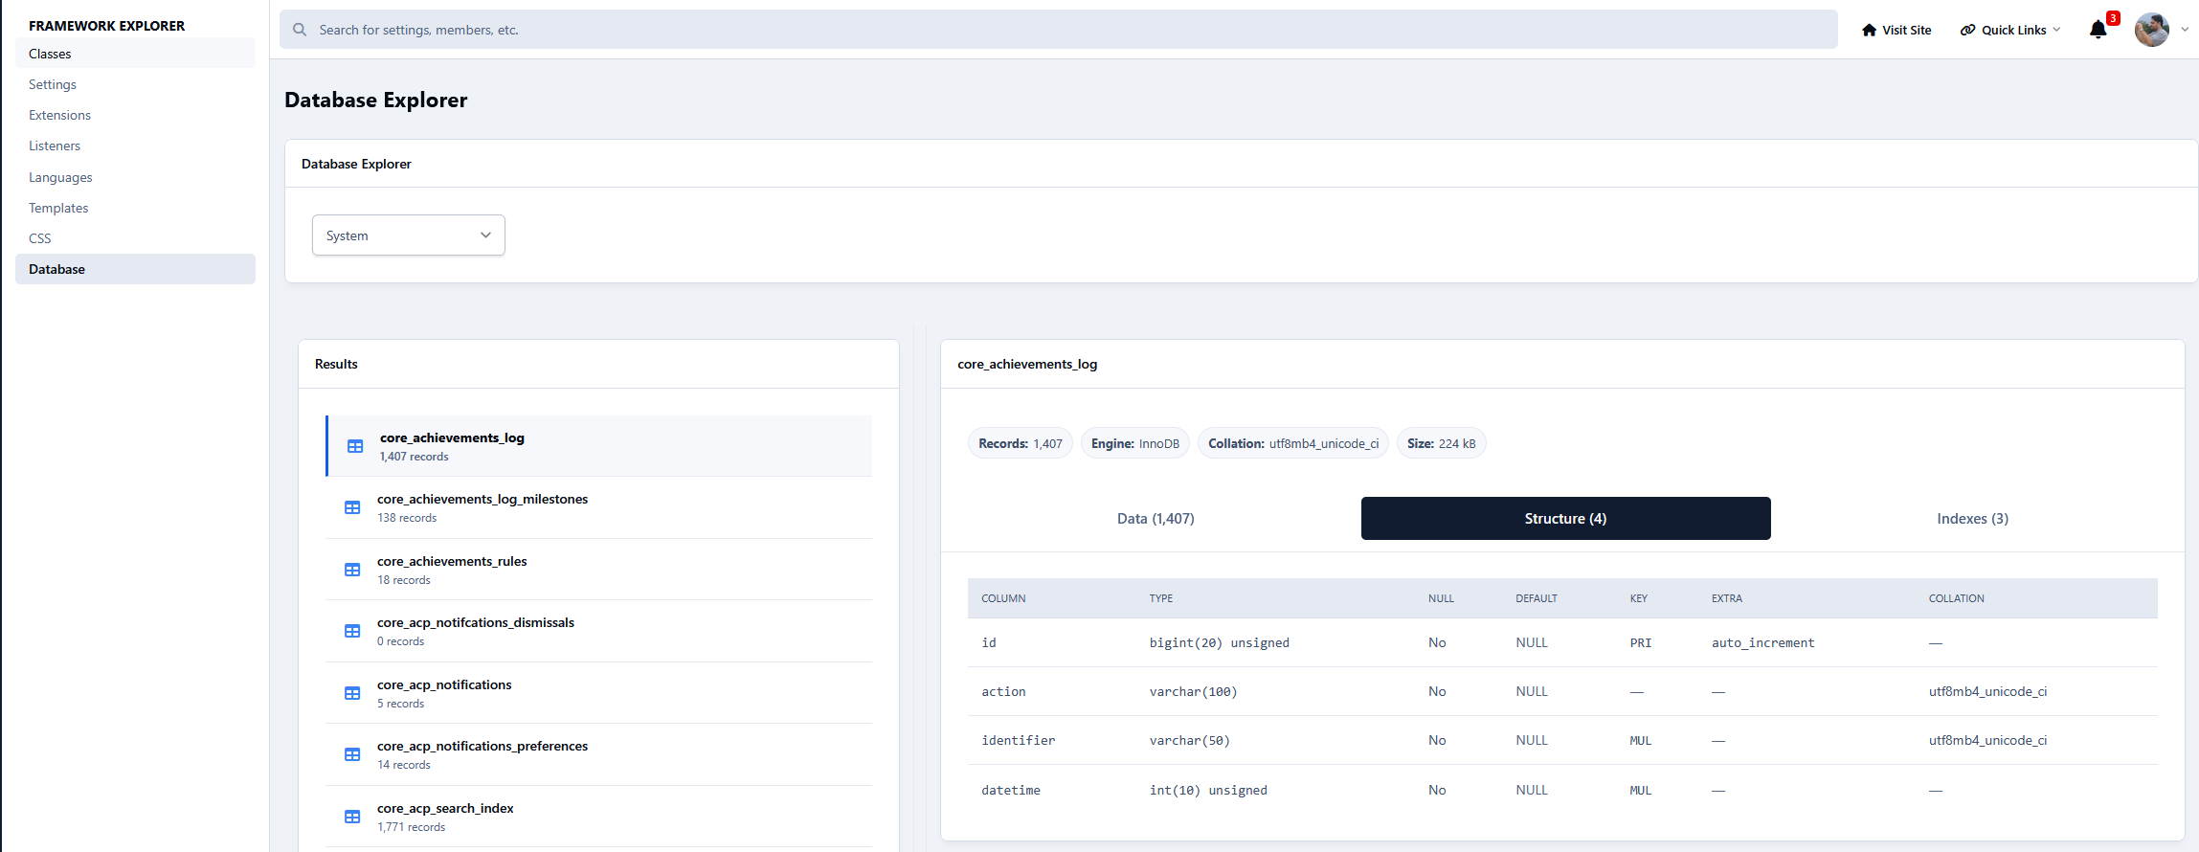2199x852 pixels.
Task: Open Database in the sidebar
Action: click(135, 269)
